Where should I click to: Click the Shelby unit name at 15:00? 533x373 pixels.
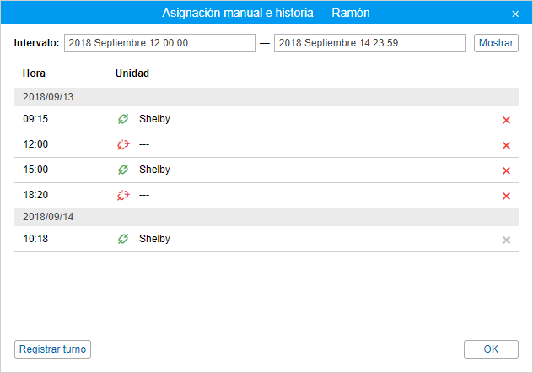[x=154, y=170]
